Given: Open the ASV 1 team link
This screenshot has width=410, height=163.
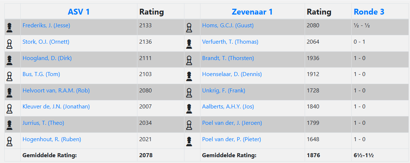Looking at the screenshot, I should [79, 12].
